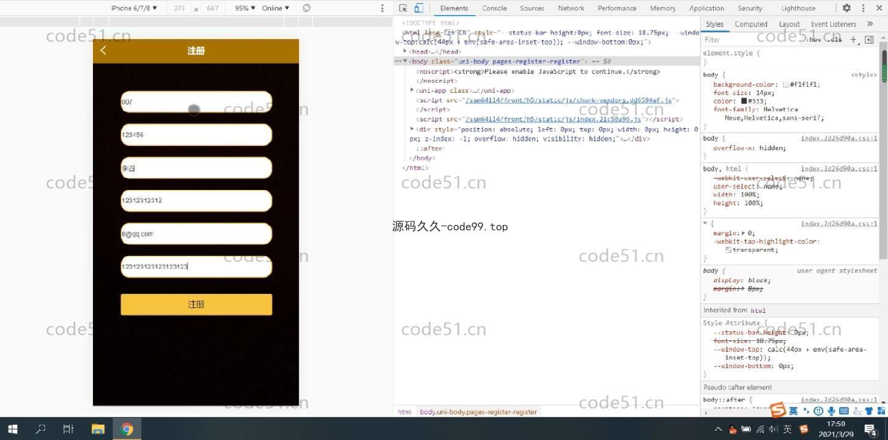Screen dimensions: 888x440
Task: Select the Event Listeners tab
Action: pos(834,24)
